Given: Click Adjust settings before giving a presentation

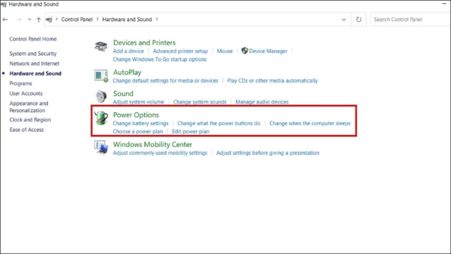Looking at the screenshot, I should pyautogui.click(x=268, y=153).
